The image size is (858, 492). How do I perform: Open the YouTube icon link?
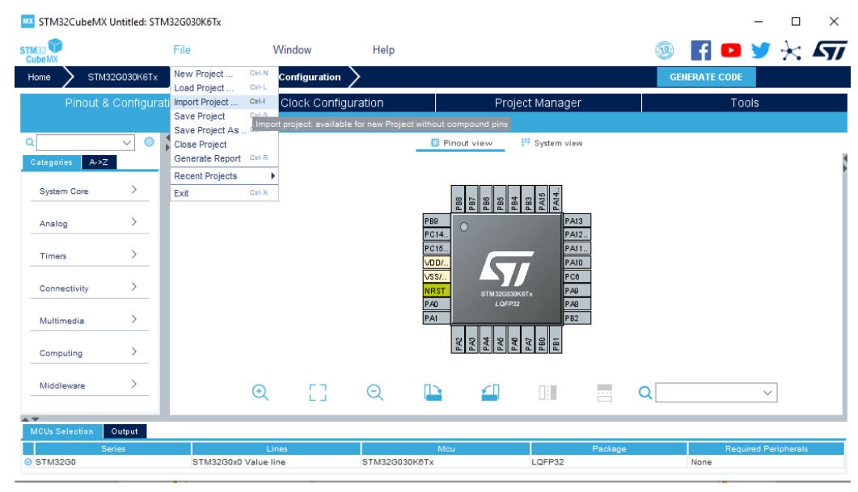731,50
